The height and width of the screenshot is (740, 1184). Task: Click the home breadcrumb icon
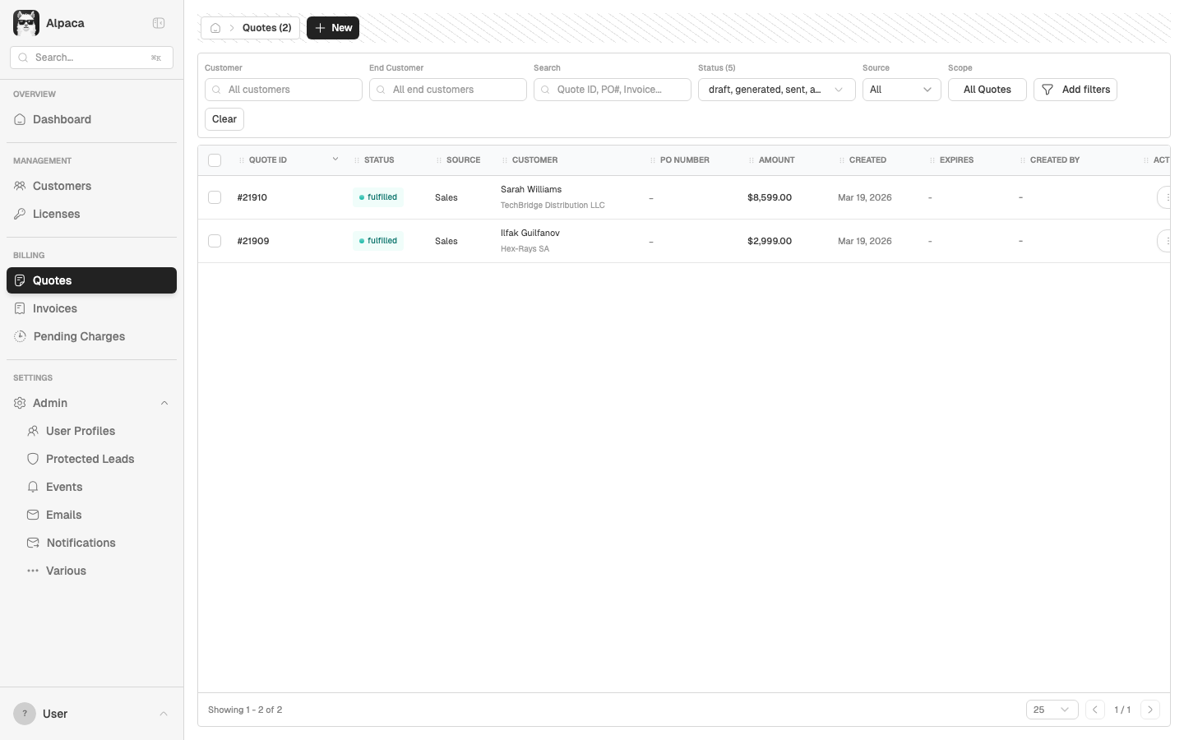tap(215, 28)
